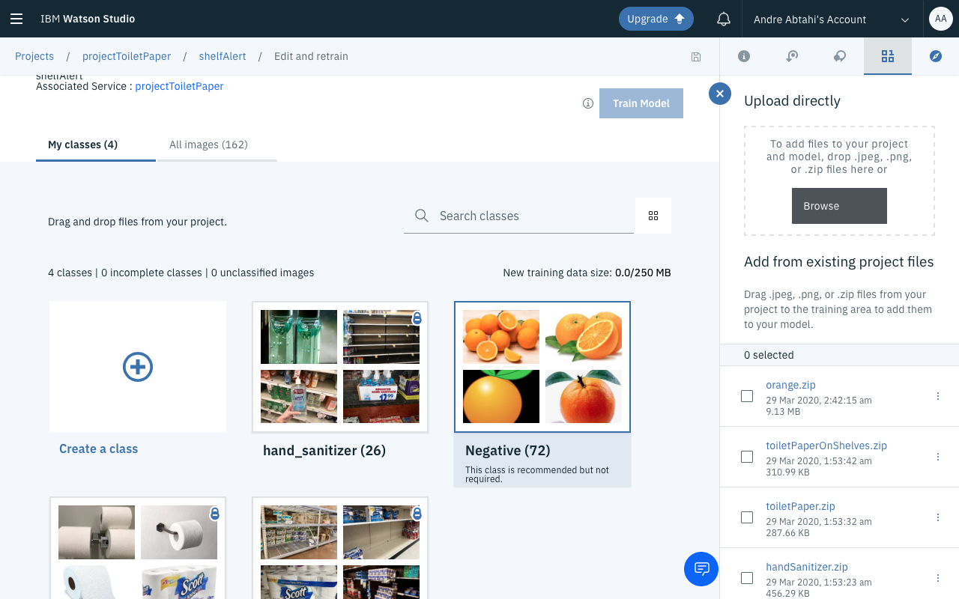
Task: Click the save icon in breadcrumb bar
Action: tap(696, 57)
